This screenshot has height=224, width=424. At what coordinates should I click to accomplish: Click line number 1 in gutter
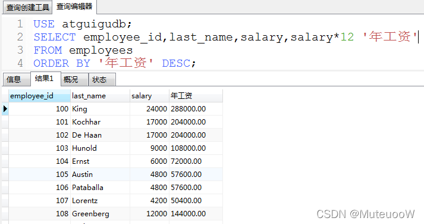point(20,24)
